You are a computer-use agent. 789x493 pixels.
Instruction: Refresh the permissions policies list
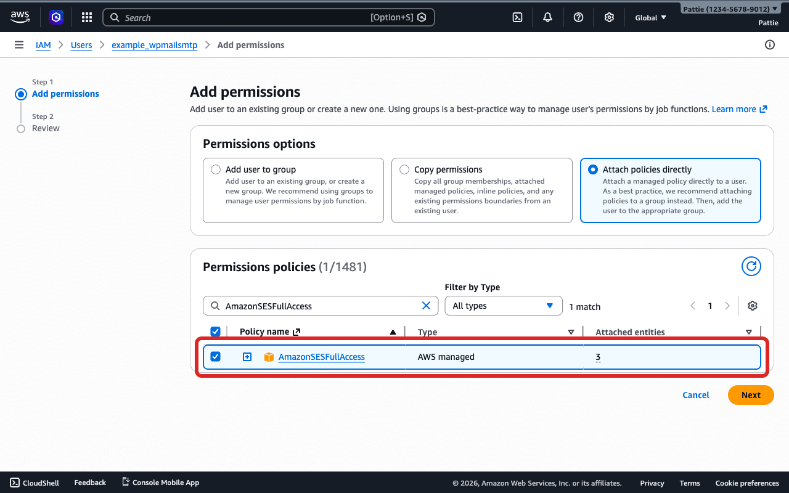(751, 266)
